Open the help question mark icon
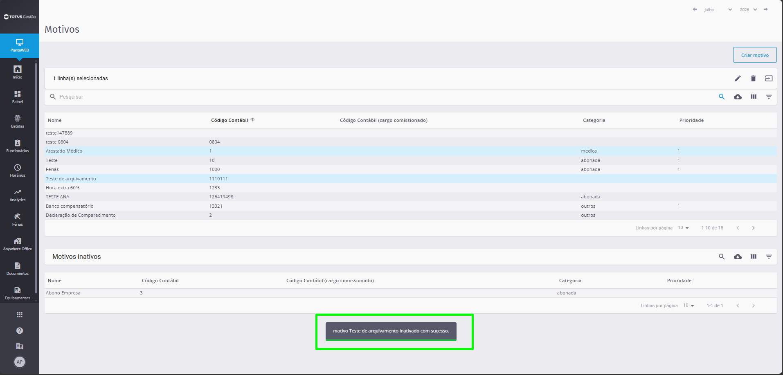The width and height of the screenshot is (783, 375). 20,330
